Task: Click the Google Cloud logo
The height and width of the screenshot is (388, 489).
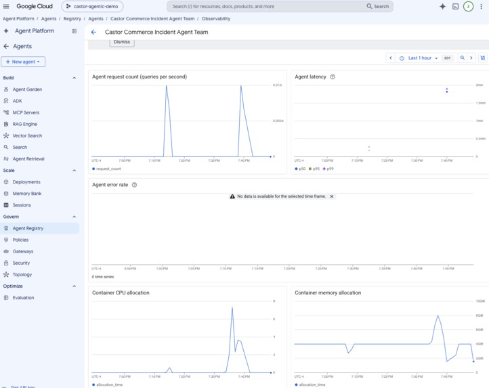Action: tap(35, 6)
